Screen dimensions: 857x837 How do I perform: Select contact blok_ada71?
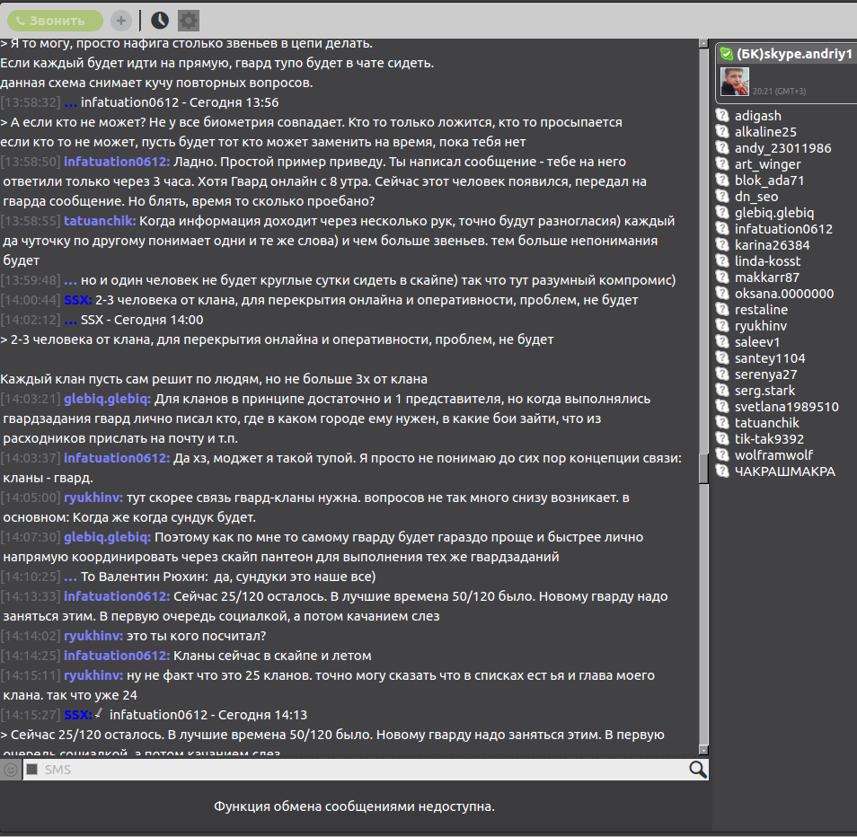tap(769, 181)
